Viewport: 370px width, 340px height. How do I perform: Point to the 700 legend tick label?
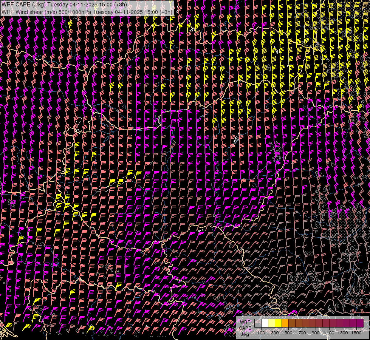click(x=302, y=333)
